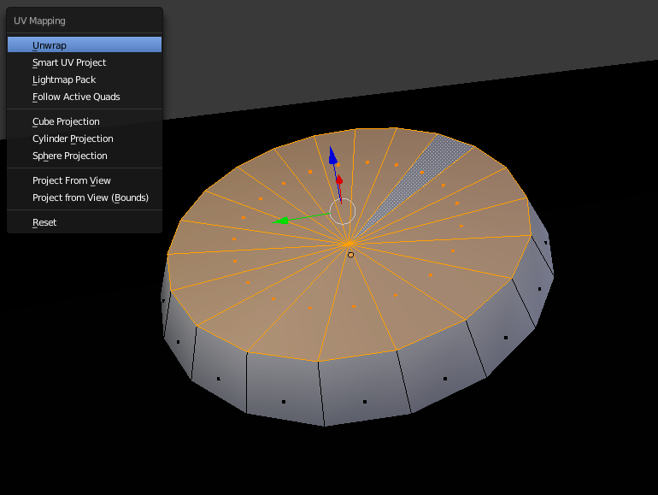This screenshot has width=658, height=495.
Task: Click the blue Z-axis manipulator arrow
Action: 333,157
